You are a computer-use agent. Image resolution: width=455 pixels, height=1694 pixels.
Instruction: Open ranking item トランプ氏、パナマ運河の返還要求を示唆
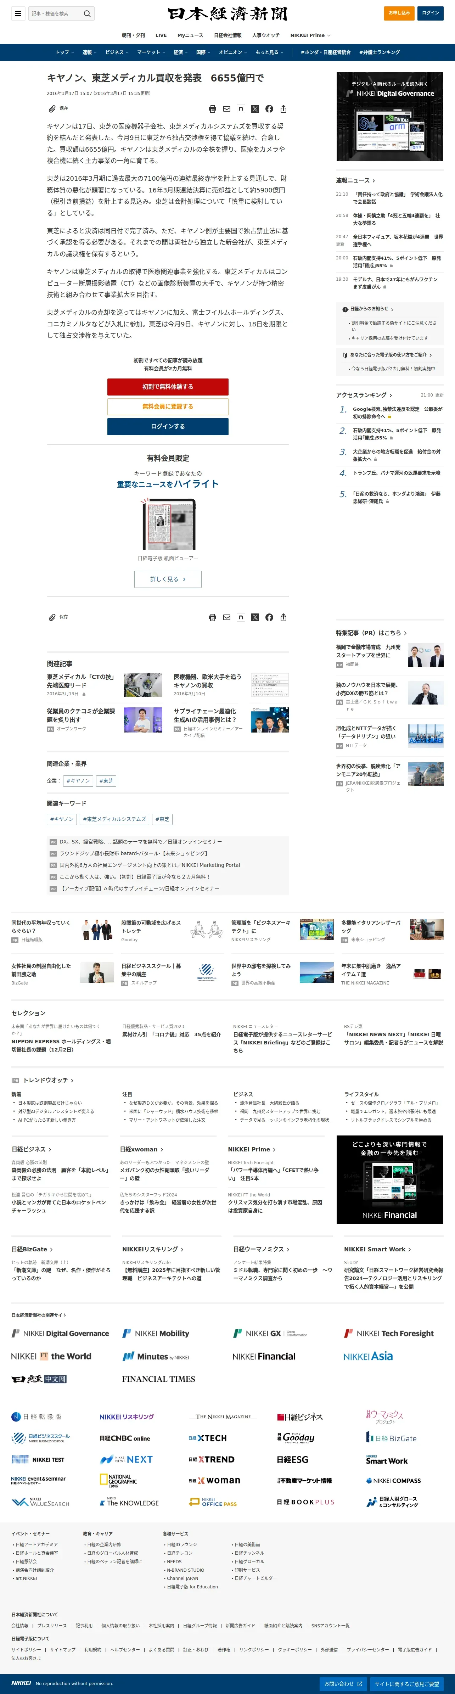397,473
